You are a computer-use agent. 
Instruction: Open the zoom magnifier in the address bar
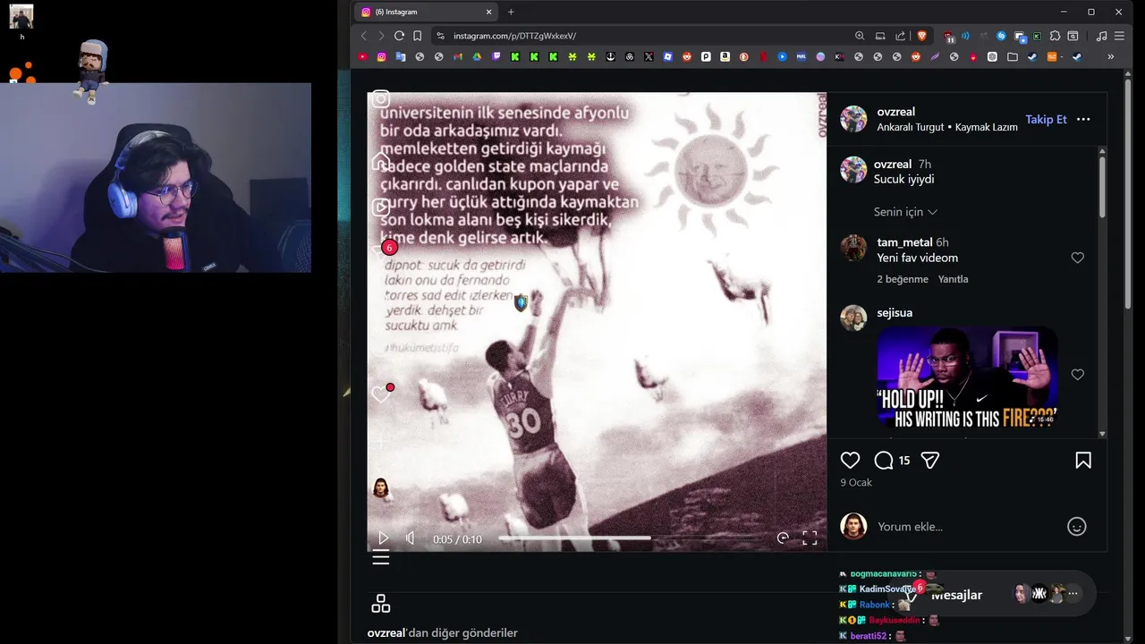point(860,36)
